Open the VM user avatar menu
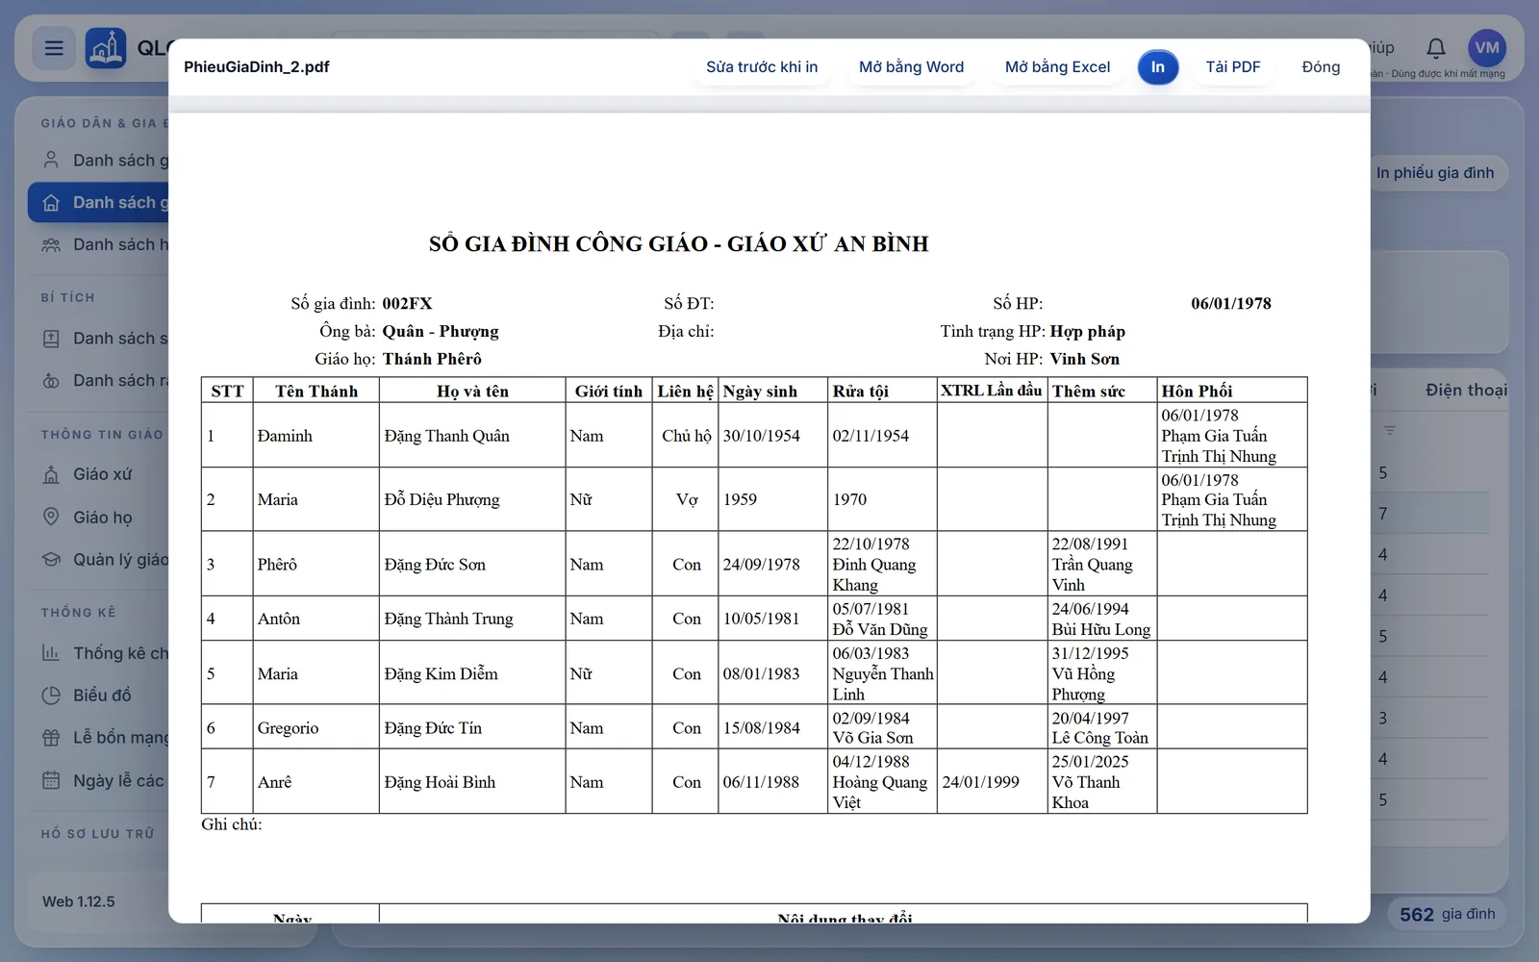The height and width of the screenshot is (962, 1539). (x=1487, y=48)
